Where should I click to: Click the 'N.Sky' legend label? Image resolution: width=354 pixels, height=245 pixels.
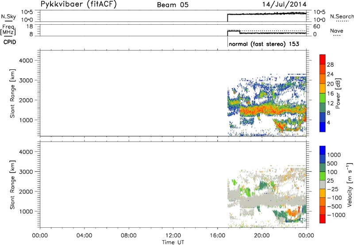[8, 16]
